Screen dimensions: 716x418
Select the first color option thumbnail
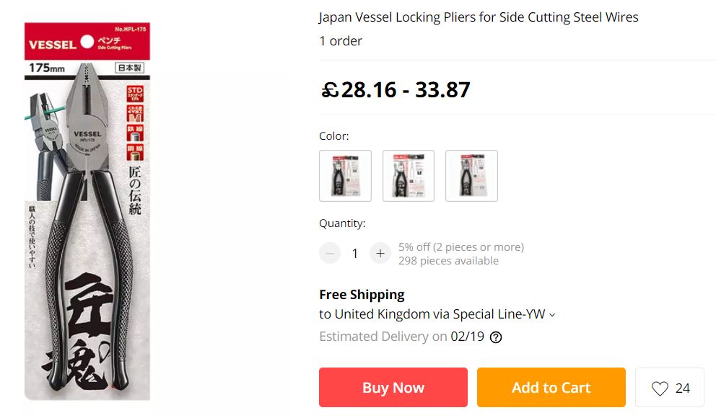tap(345, 176)
